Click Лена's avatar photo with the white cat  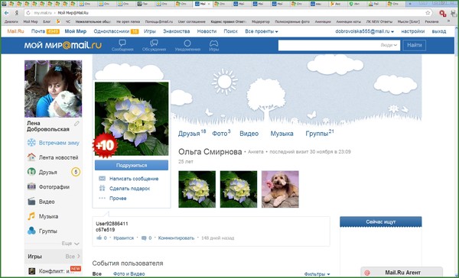tap(54, 89)
